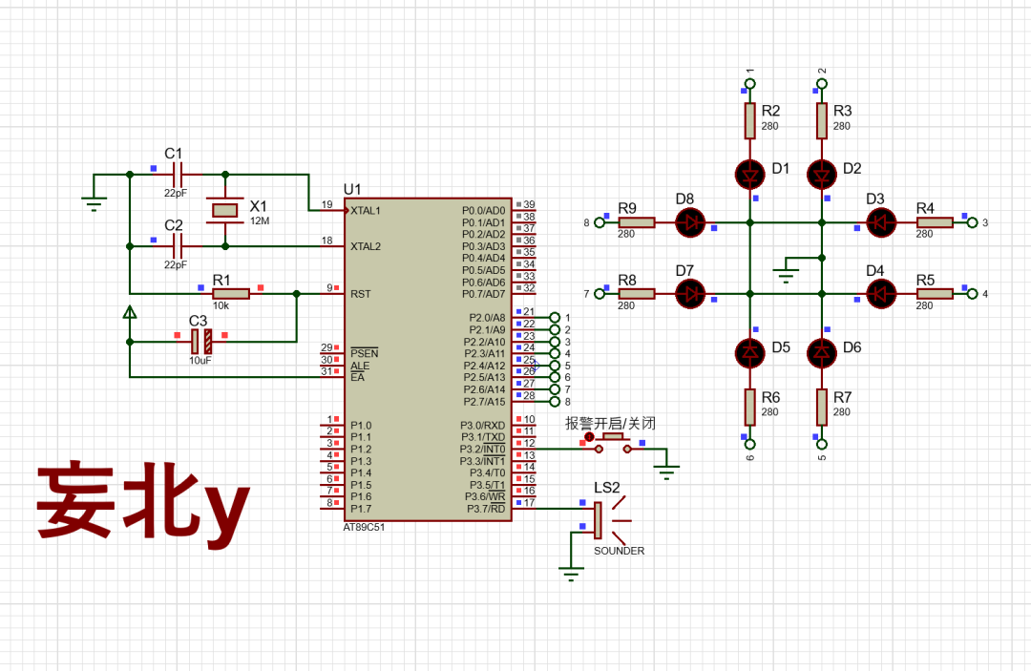Click LED D8
The width and height of the screenshot is (1031, 671).
pos(690,222)
